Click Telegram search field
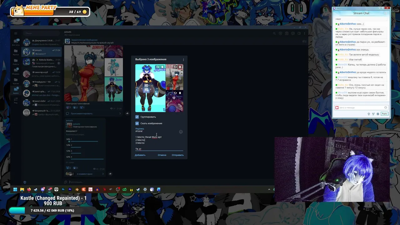The height and width of the screenshot is (225, 400). [41, 33]
